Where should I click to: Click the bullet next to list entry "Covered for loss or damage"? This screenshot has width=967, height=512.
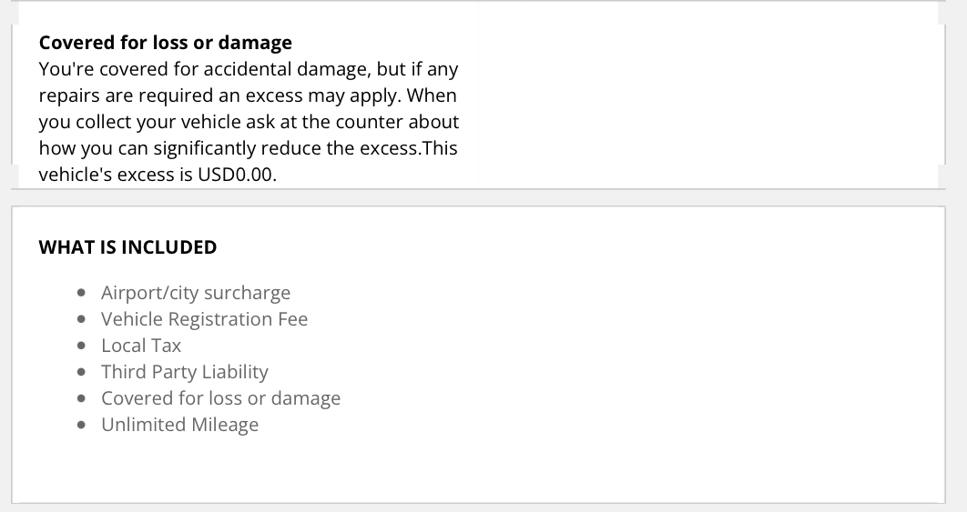(83, 398)
